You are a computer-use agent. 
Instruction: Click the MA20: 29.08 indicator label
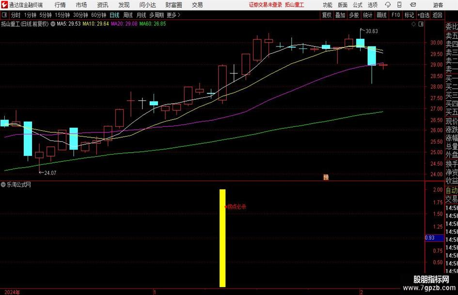point(124,24)
